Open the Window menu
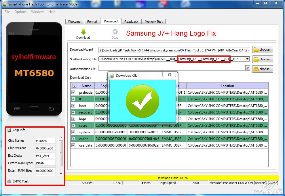The image size is (285, 196). tap(37, 12)
